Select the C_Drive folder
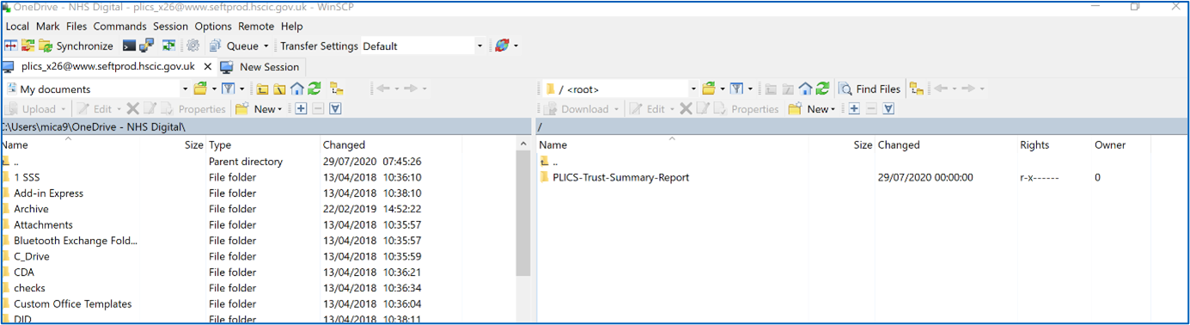The width and height of the screenshot is (1190, 325). pyautogui.click(x=32, y=256)
